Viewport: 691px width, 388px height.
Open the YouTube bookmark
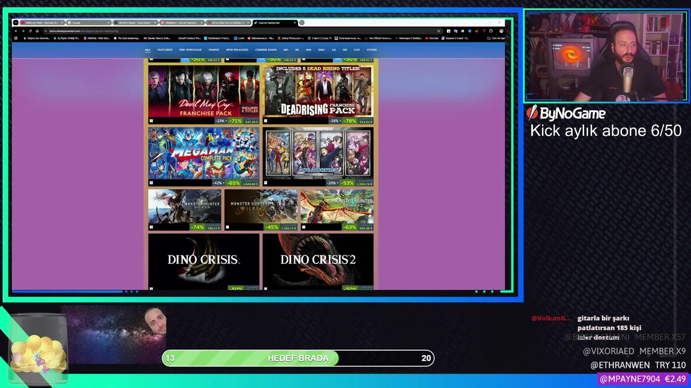click(432, 38)
